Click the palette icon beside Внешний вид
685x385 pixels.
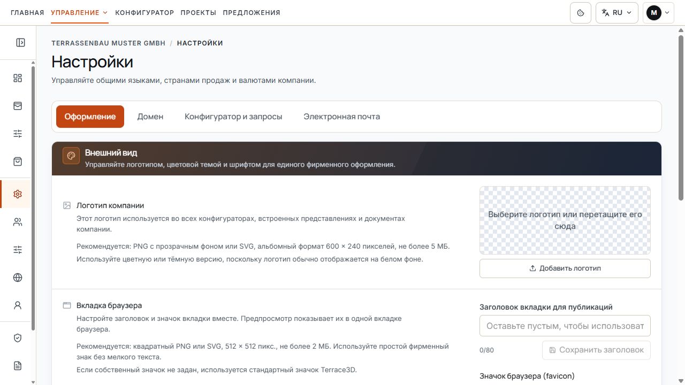[x=71, y=156]
